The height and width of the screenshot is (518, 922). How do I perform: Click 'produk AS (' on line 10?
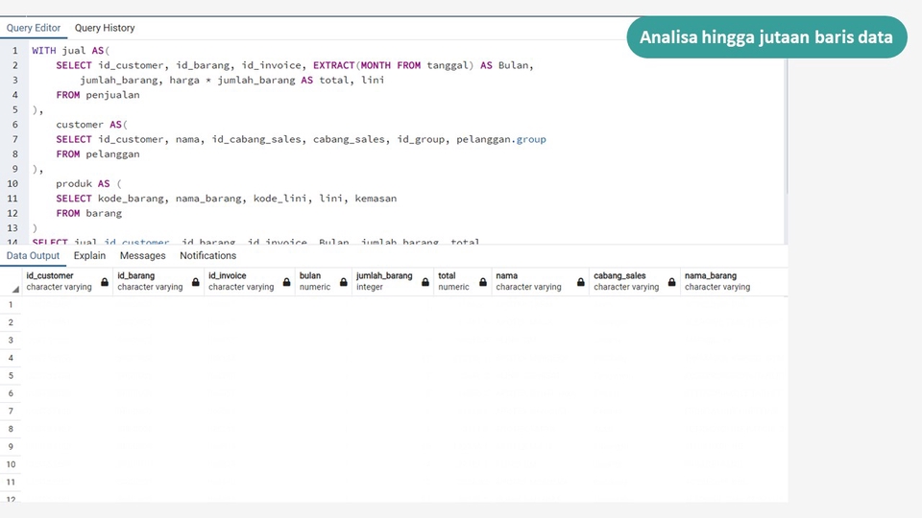tap(88, 183)
